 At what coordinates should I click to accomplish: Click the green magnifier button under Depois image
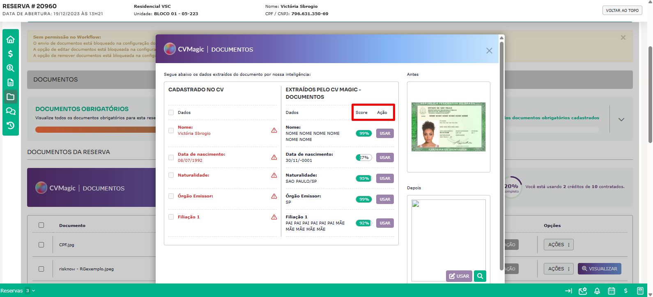coord(480,276)
